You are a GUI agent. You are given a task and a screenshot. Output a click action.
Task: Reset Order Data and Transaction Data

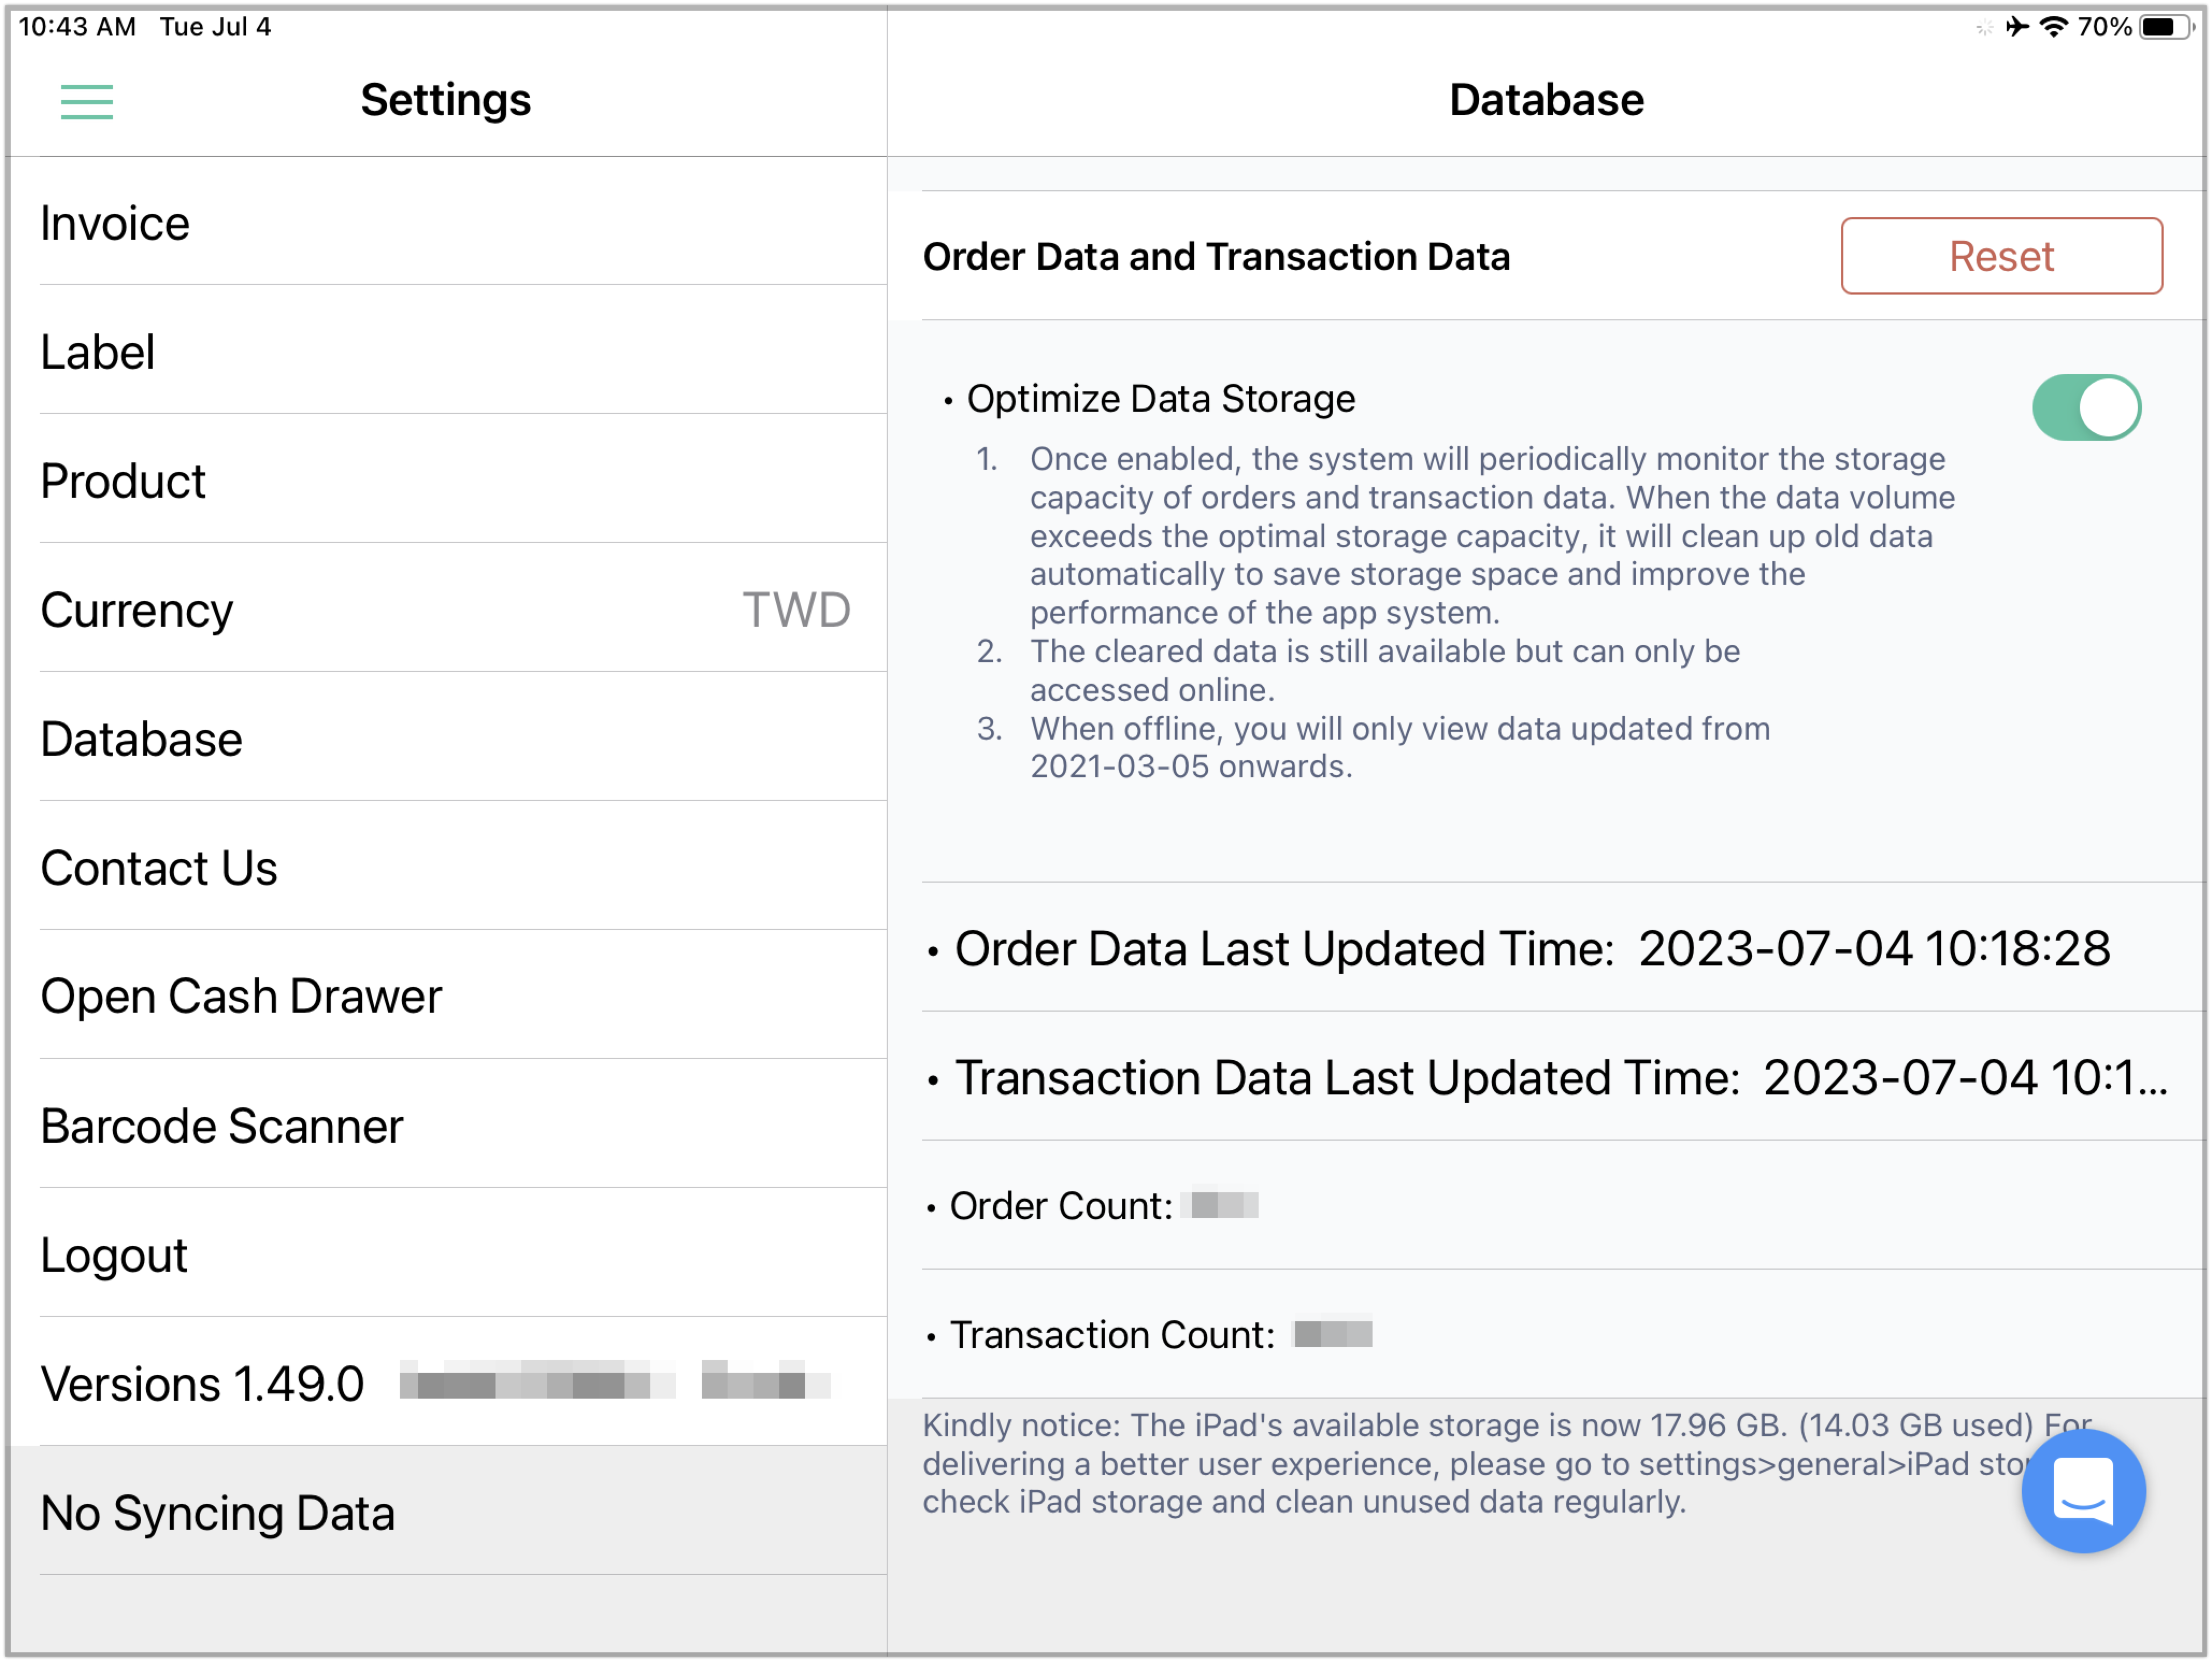point(2002,256)
